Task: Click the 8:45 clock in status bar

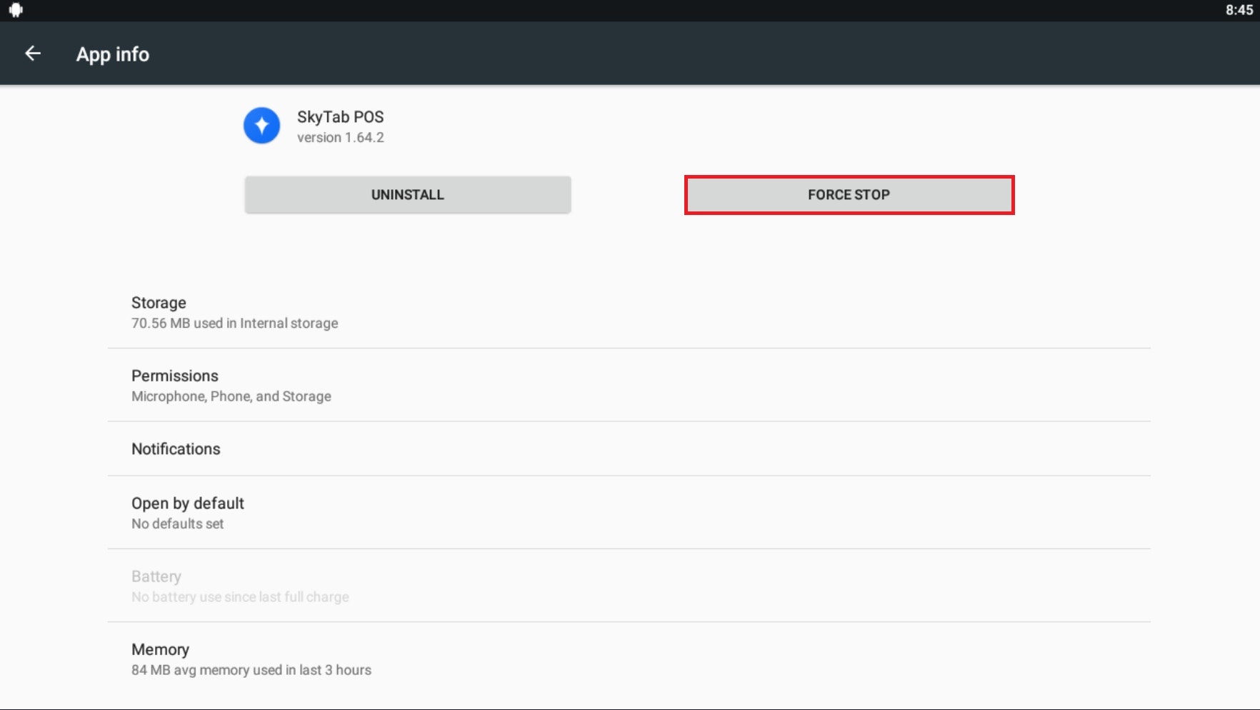Action: pos(1239,10)
